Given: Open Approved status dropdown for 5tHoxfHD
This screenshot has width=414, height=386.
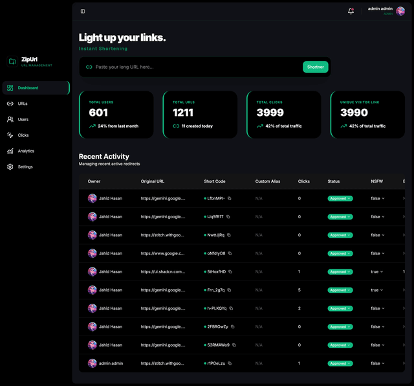Looking at the screenshot, I should 340,272.
